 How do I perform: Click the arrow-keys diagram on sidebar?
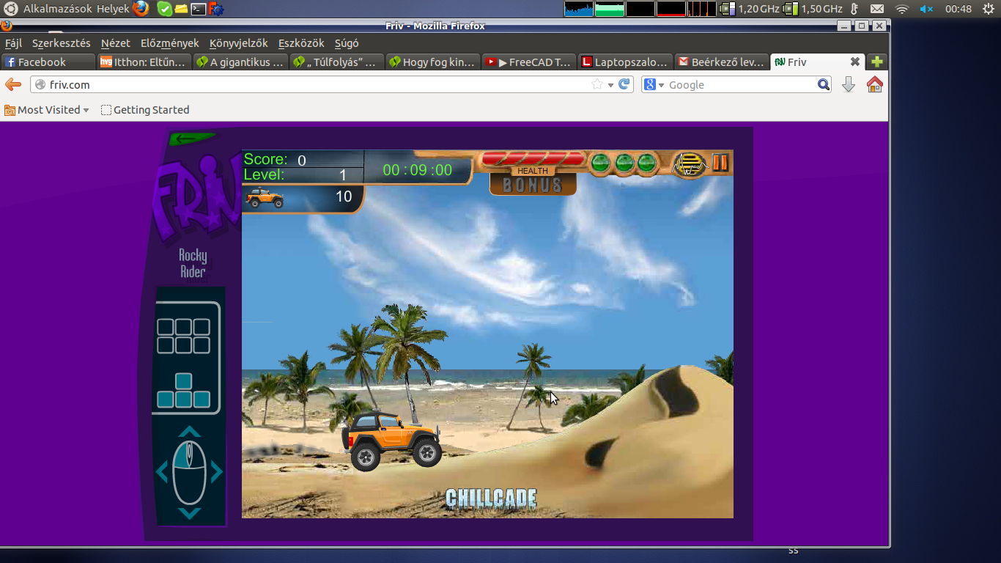click(x=183, y=391)
